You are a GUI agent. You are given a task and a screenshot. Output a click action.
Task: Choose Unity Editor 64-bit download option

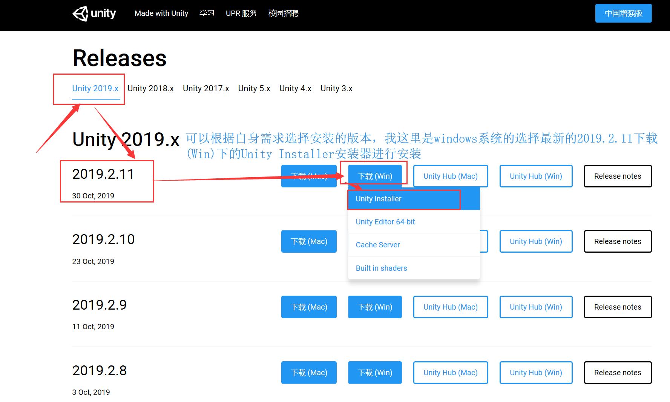[385, 222]
